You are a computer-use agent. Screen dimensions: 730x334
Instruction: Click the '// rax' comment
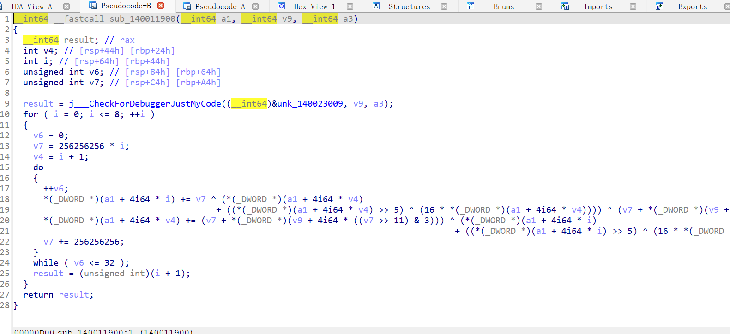point(120,40)
